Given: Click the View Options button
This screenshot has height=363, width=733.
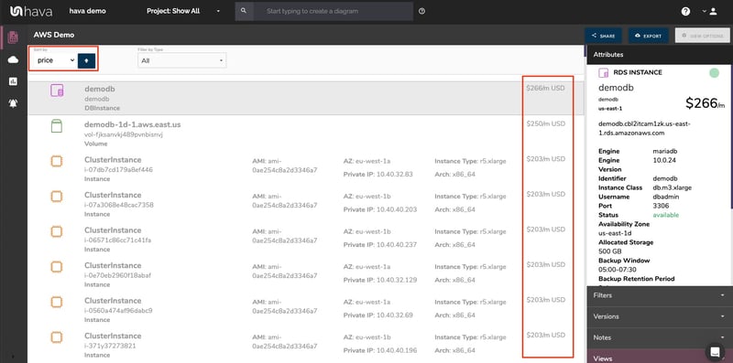Looking at the screenshot, I should [x=703, y=36].
